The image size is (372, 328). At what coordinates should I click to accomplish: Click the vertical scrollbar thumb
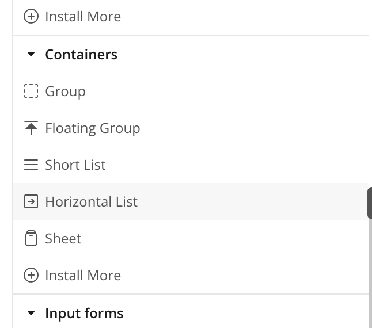pyautogui.click(x=370, y=203)
